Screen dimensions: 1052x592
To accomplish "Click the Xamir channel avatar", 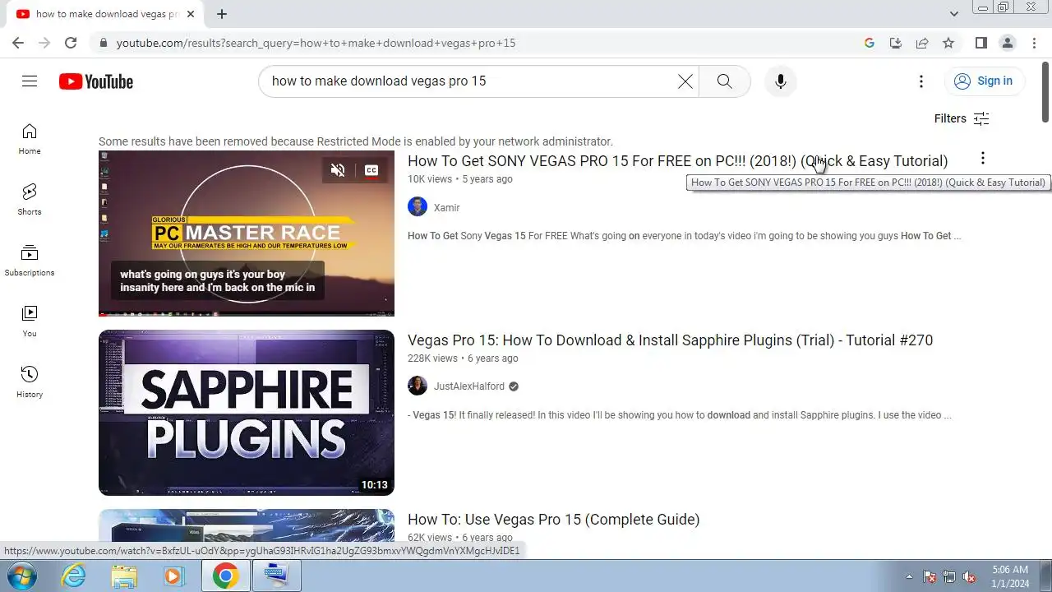I will click(418, 206).
